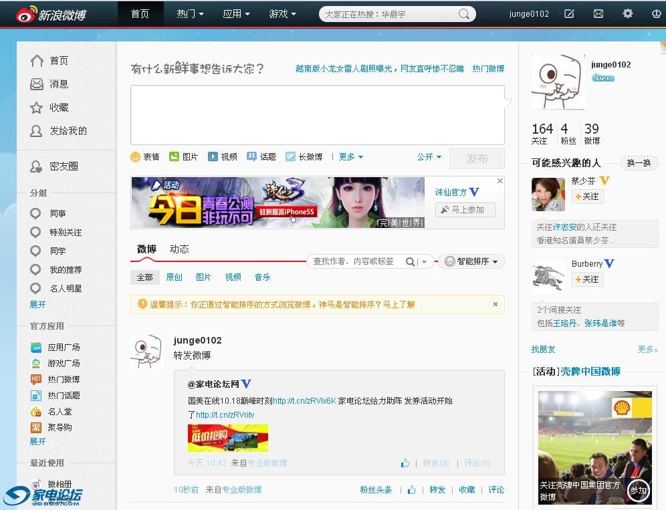Viewport: 666px width, 510px height.
Task: Open the 热门 dropdown menu
Action: (190, 14)
